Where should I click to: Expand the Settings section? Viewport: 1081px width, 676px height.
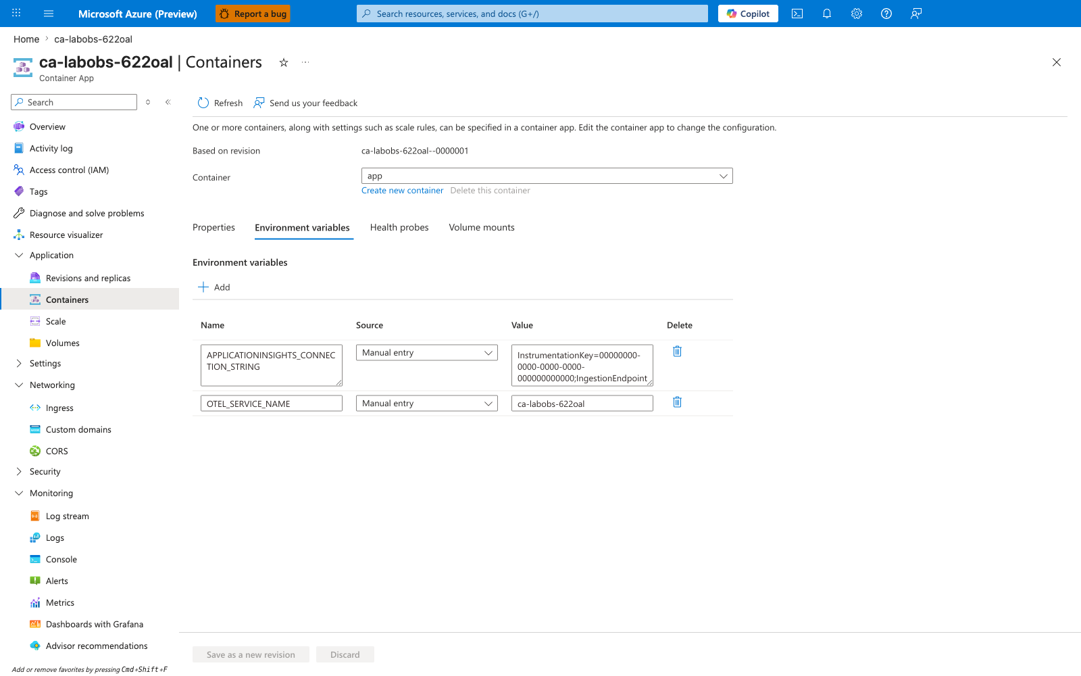[x=19, y=363]
